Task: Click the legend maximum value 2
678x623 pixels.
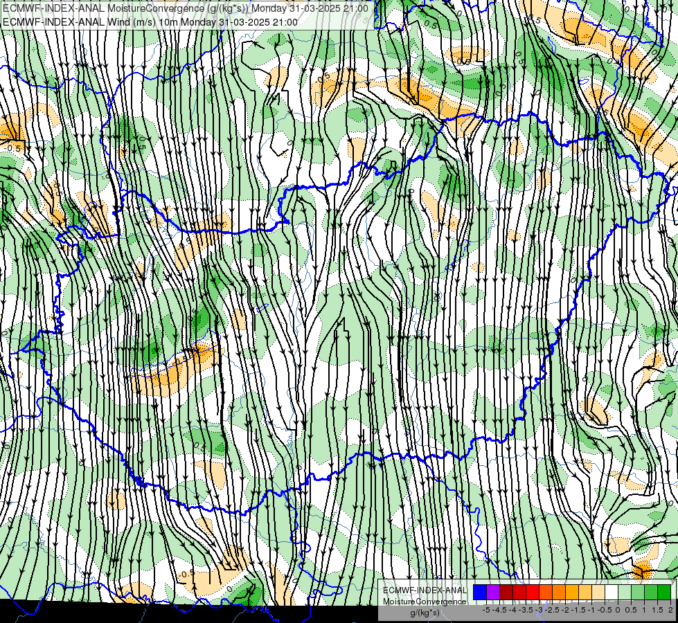Action: 670,610
